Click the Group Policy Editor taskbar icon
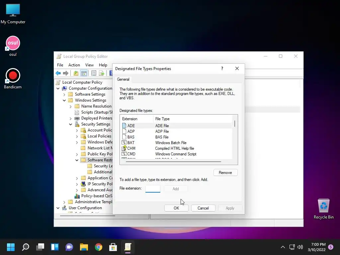Screen dimensions: 340x255 pyautogui.click(x=128, y=247)
